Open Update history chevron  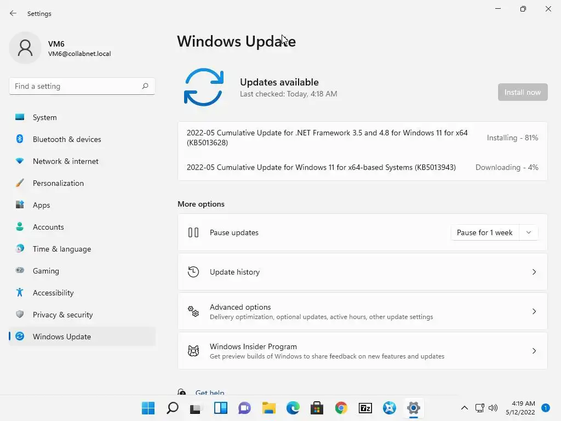pos(534,272)
